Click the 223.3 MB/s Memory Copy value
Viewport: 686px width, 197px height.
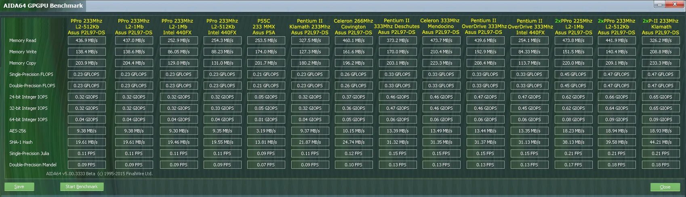point(441,63)
